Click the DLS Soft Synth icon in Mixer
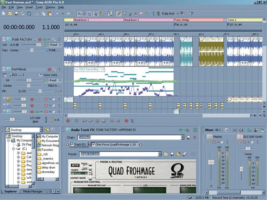267x200 pixels. point(240,137)
